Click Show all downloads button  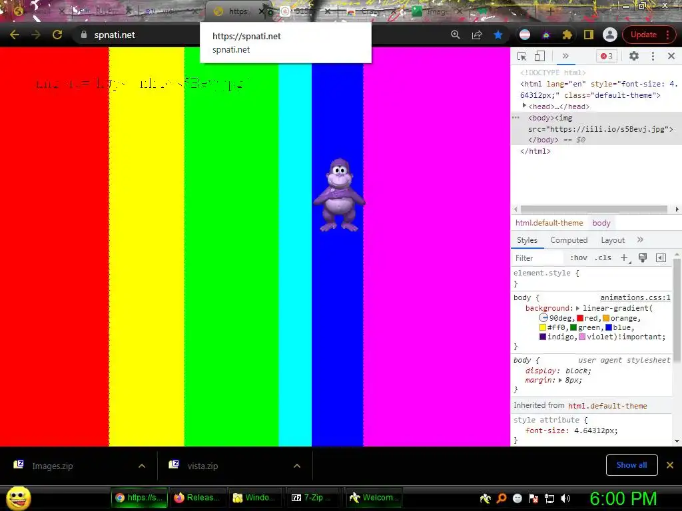(631, 465)
